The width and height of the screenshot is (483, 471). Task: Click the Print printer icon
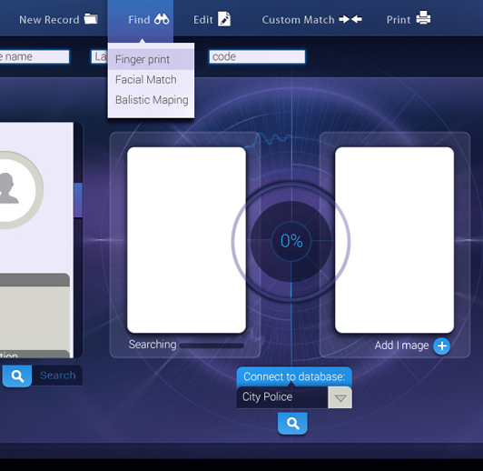(423, 18)
